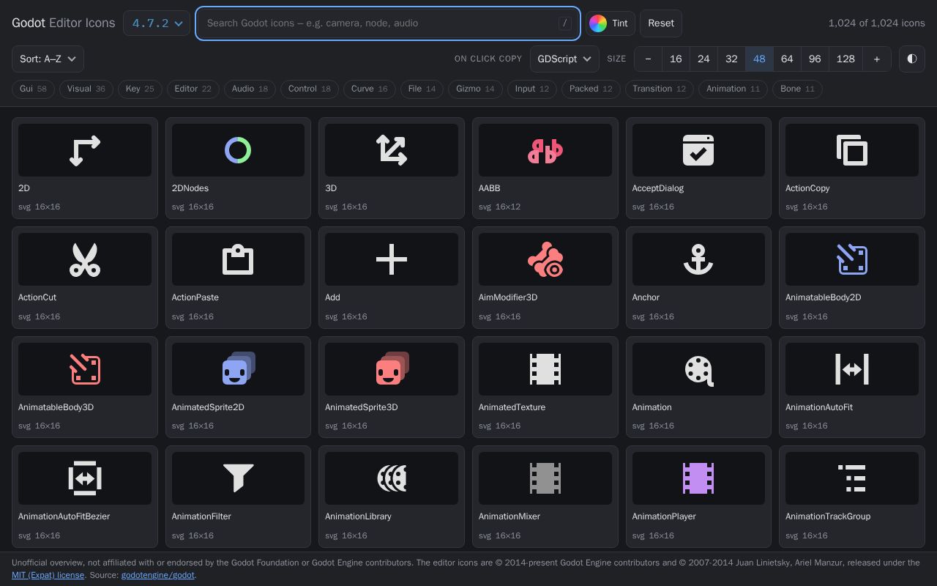Filter by the Audio category

tap(250, 89)
